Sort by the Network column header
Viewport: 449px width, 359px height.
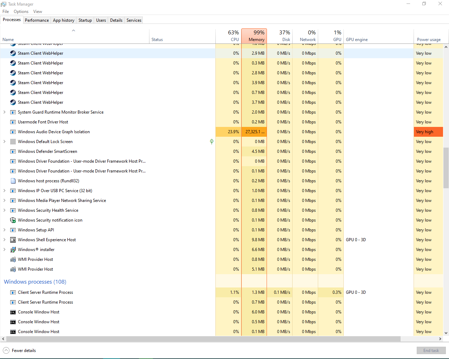click(x=306, y=36)
